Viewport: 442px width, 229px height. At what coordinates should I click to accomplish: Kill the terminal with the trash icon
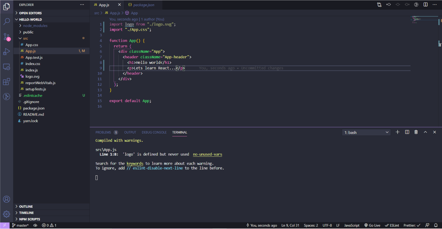coord(416,132)
